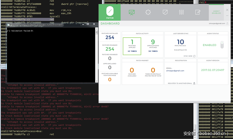
Task: Select the Applications Patched 30 times tile
Action: [153, 46]
